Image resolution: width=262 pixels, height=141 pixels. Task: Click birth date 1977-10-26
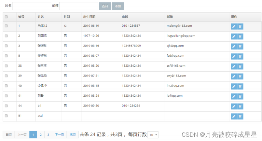[91, 36]
